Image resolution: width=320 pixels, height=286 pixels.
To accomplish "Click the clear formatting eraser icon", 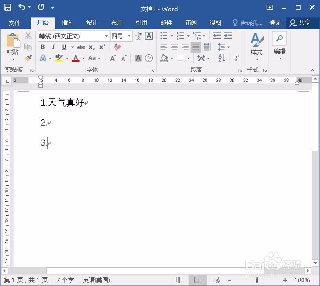I will (x=117, y=47).
